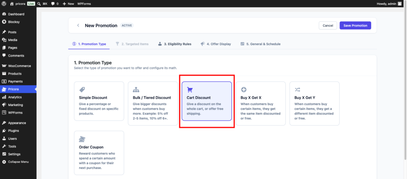Open WPForms in the top admin bar
This screenshot has height=179, width=407.
(84, 4)
